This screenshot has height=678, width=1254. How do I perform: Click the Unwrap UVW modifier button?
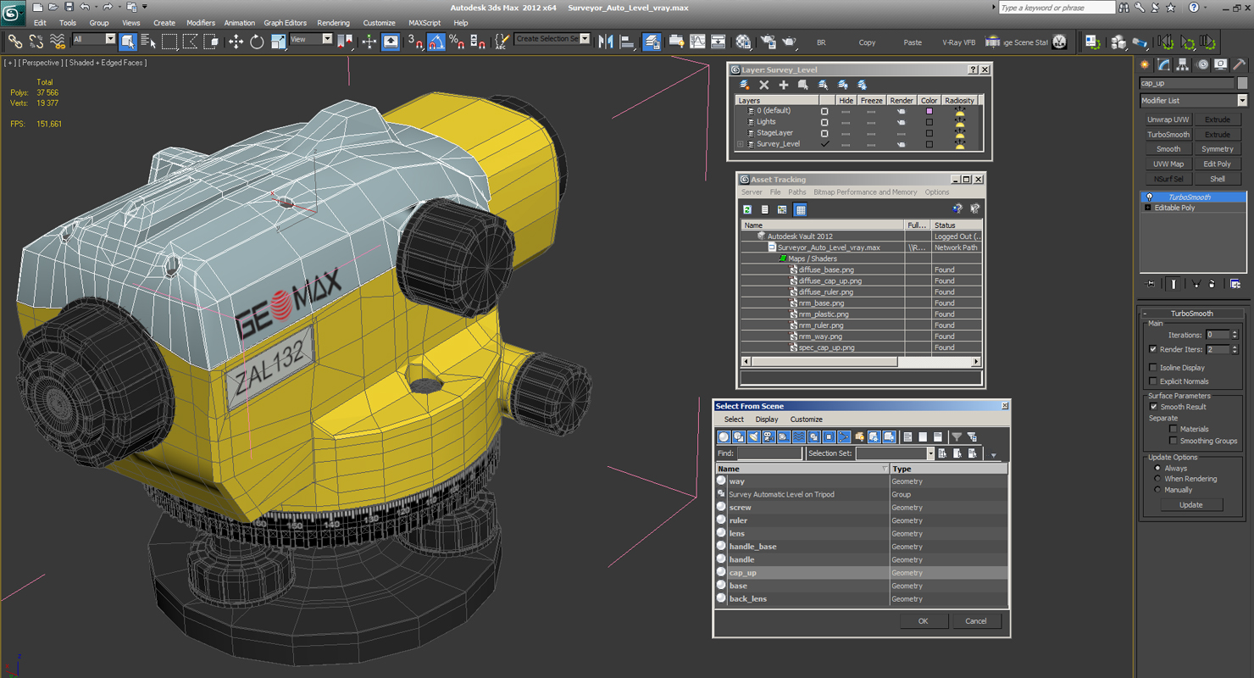click(1168, 119)
